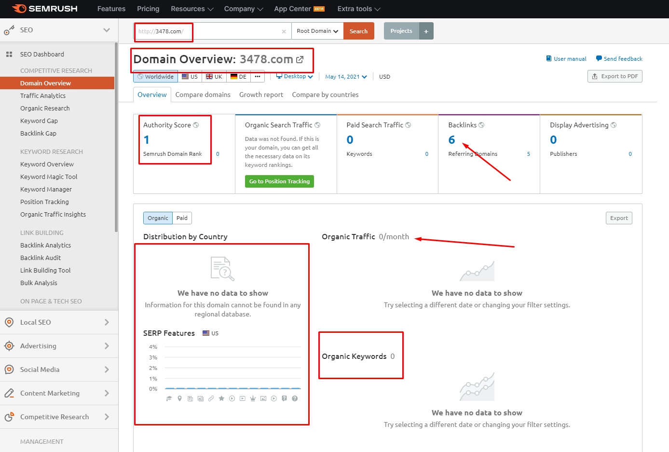This screenshot has width=669, height=452.
Task: Click the SEO Dashboard grid icon
Action: [x=9, y=55]
